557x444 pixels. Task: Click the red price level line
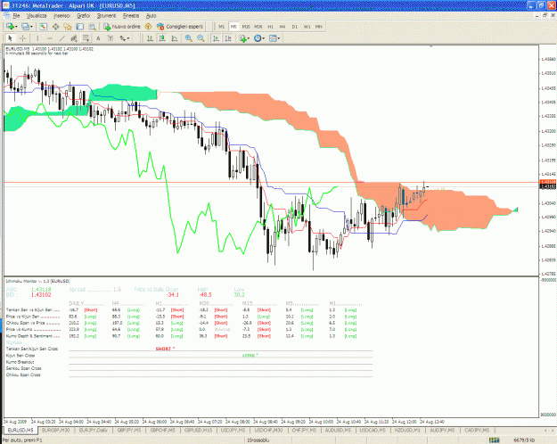[x=272, y=183]
